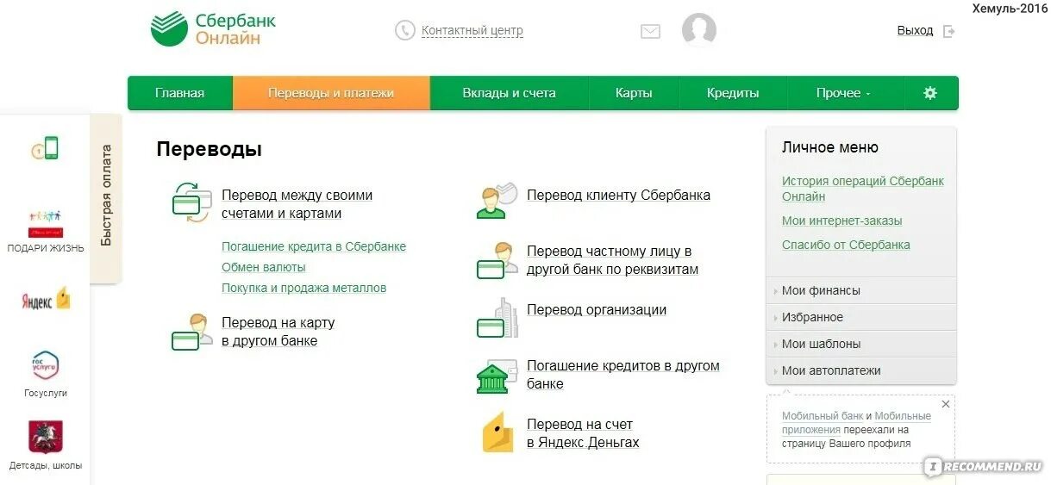Viewport: 1051px width, 485px height.
Task: Open История операций Сбербанк Онлайн link
Action: point(863,189)
